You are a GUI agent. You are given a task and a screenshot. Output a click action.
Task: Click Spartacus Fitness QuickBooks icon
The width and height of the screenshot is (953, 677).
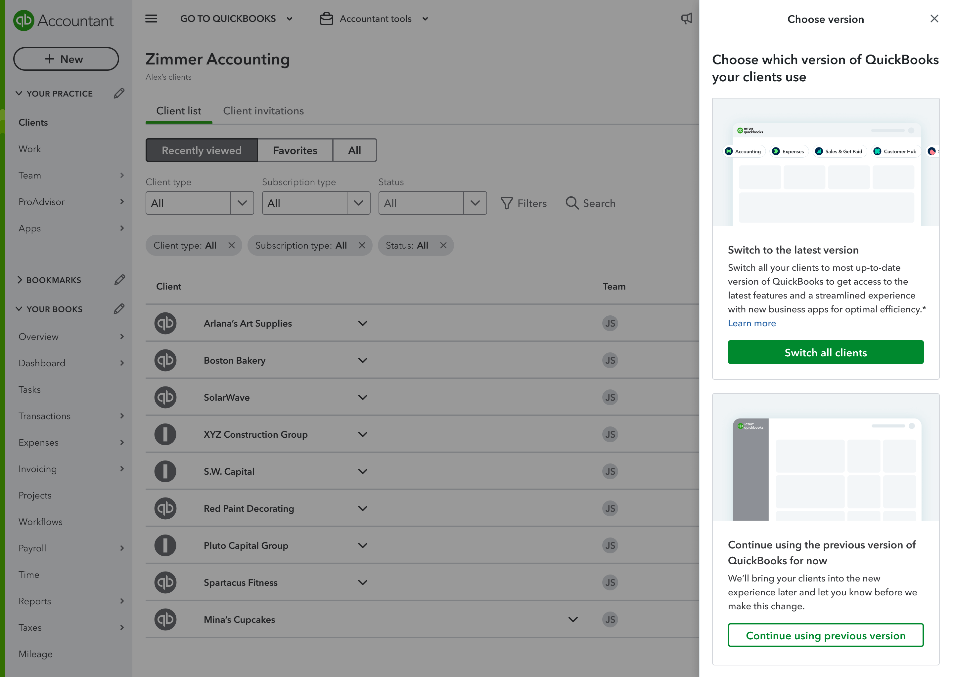[165, 582]
